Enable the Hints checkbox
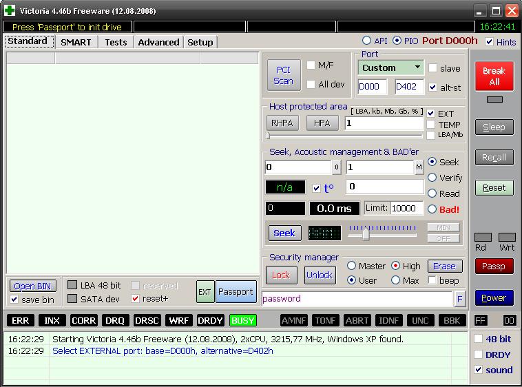Image resolution: width=522 pixels, height=387 pixels. point(490,42)
